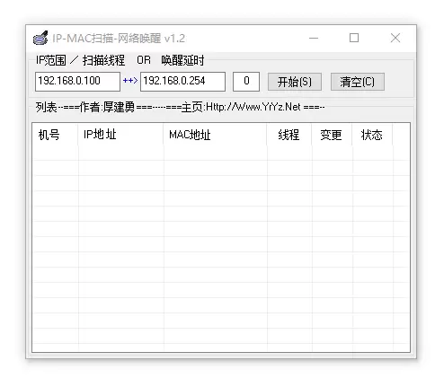This screenshot has width=435, height=387.
Task: Click the 开始(S) start scan button
Action: (x=295, y=82)
